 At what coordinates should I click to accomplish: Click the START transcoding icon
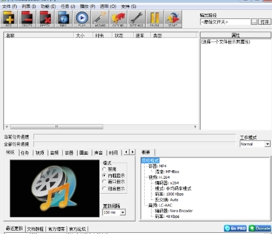tap(173, 19)
